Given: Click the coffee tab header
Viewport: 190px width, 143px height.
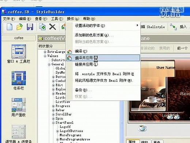Looking at the screenshot, I should 19,38.
